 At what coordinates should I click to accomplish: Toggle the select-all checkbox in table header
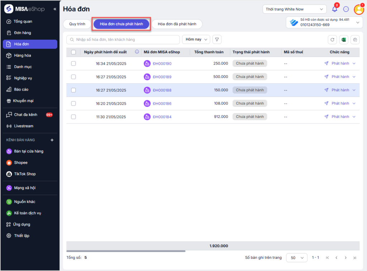tap(73, 52)
